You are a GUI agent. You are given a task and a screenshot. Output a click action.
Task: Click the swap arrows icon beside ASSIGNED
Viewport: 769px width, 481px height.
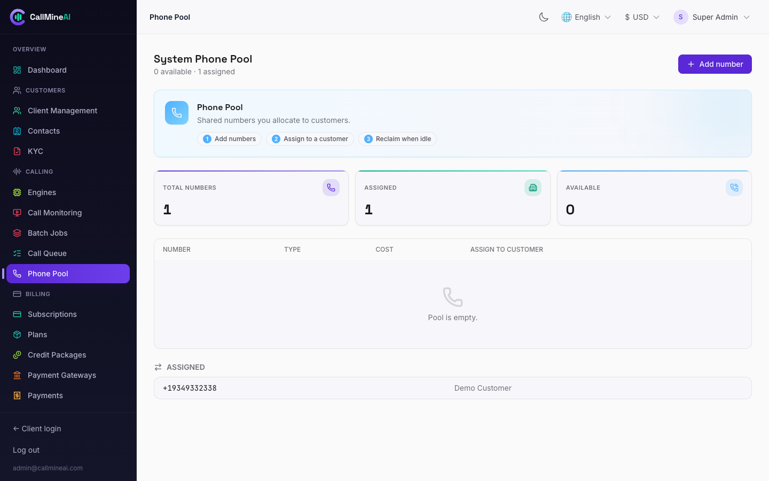[158, 367]
